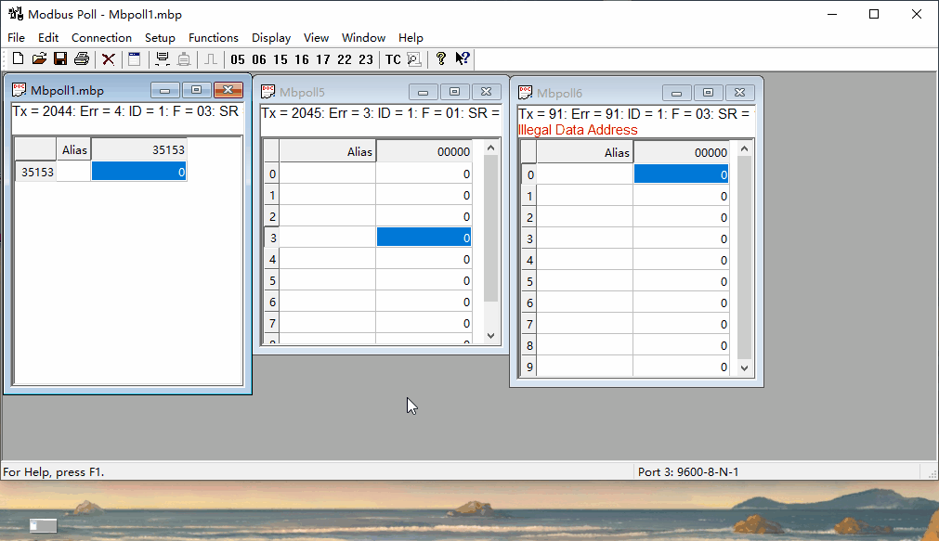Select highlighted row 3 value in Mbpoll5
Viewport: 939px width, 541px height.
[x=424, y=238]
